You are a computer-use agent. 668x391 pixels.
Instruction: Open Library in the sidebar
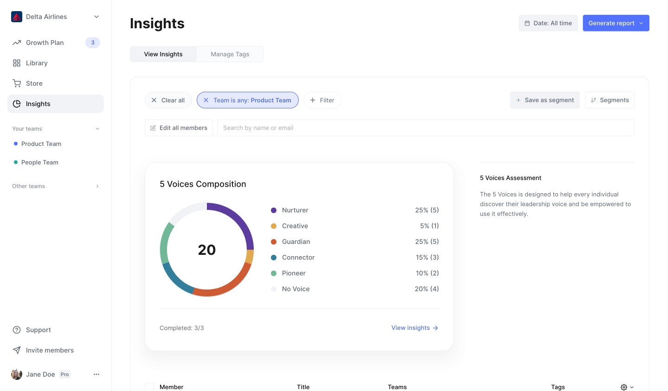coord(56,63)
